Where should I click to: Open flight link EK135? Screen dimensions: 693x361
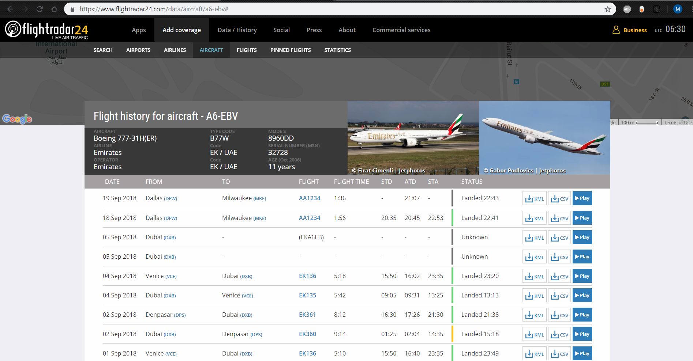pyautogui.click(x=307, y=295)
